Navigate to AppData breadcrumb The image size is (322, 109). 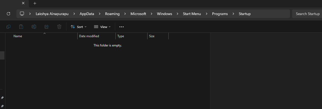pyautogui.click(x=87, y=14)
